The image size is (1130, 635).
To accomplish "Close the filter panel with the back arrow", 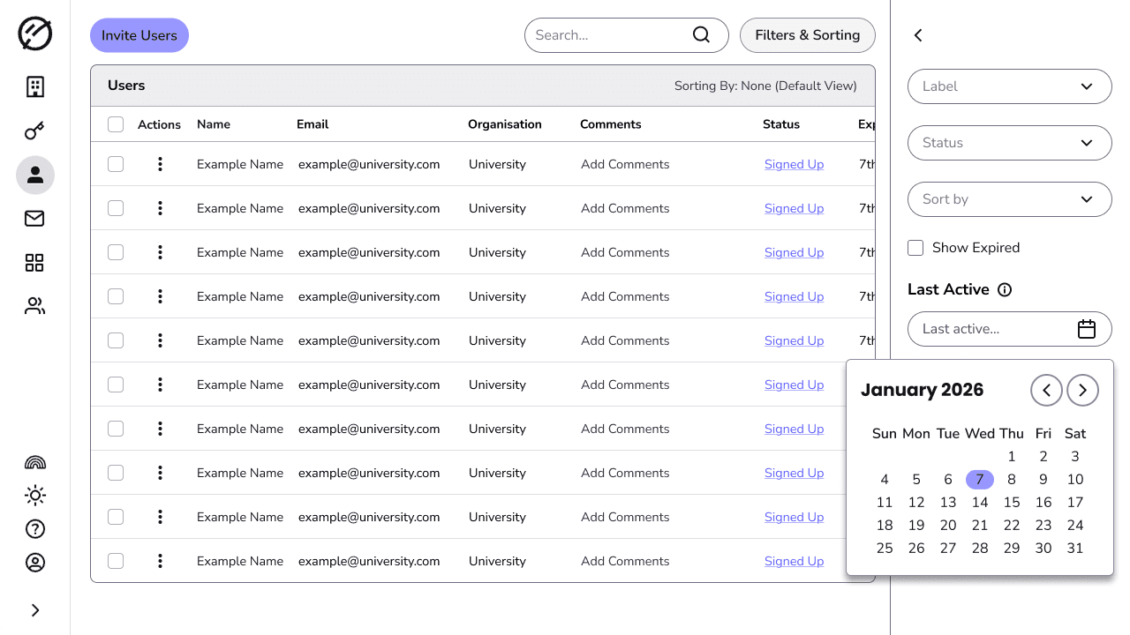I will click(x=918, y=35).
